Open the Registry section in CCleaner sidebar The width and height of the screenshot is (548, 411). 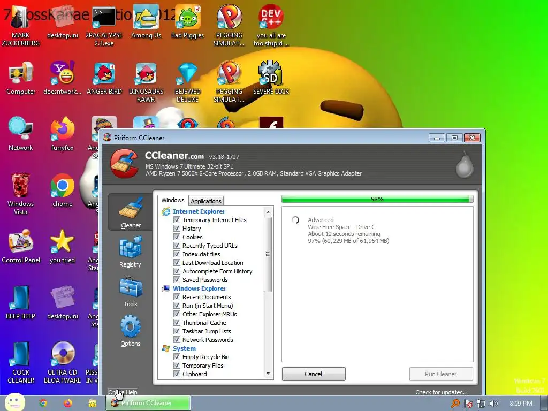pyautogui.click(x=131, y=252)
